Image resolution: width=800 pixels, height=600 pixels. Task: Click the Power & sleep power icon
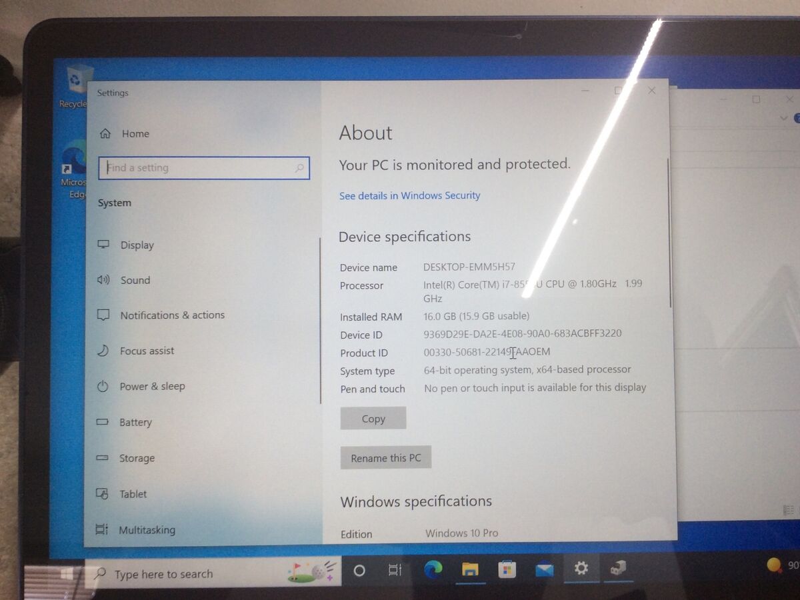(x=103, y=386)
